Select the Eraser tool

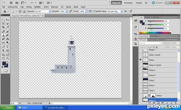click(3, 39)
